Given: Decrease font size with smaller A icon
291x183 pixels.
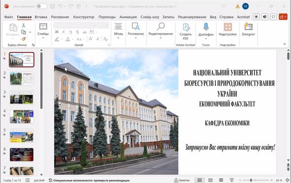Looking at the screenshot, I should [98, 39].
